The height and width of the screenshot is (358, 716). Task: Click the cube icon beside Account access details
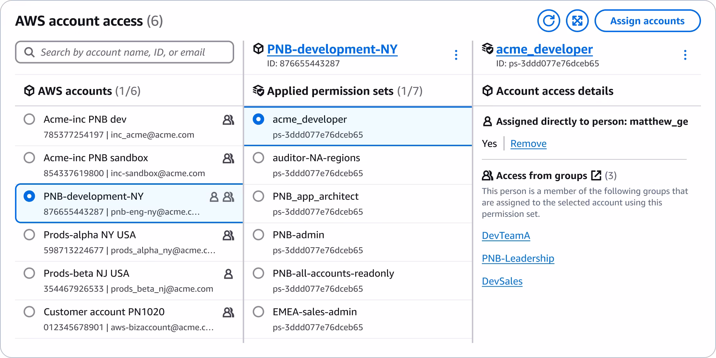pos(487,91)
